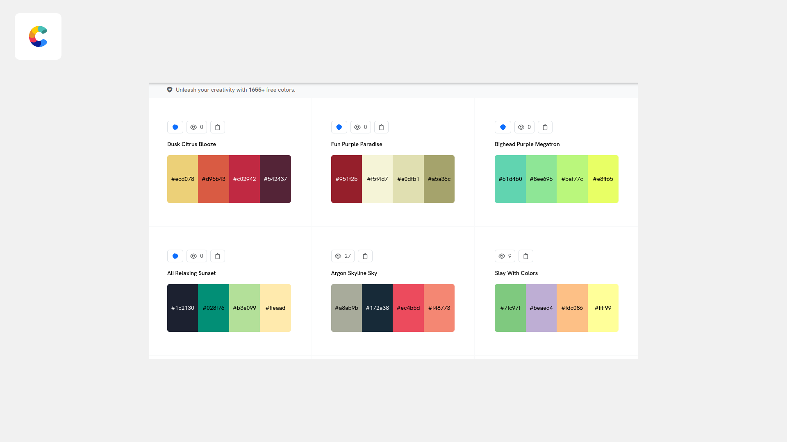This screenshot has height=442, width=787.
Task: Select the #c02942 crimson swatch
Action: coord(244,179)
